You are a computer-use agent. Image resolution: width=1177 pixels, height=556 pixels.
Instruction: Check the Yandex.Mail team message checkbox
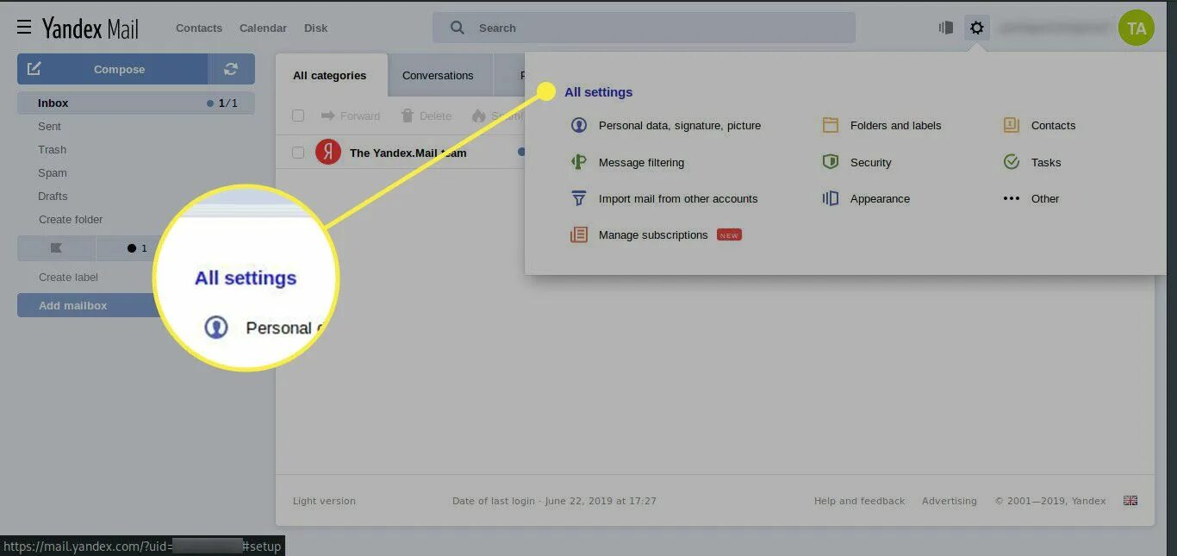(x=298, y=153)
